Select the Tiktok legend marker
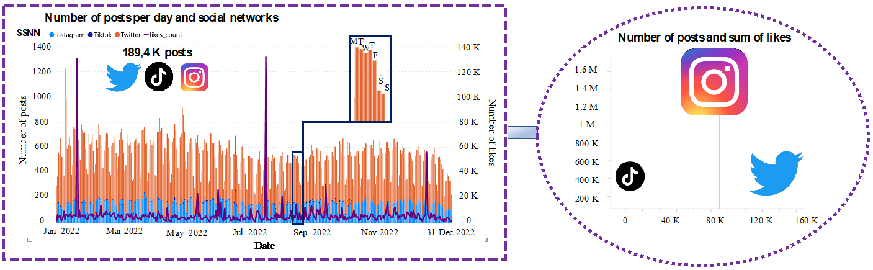873x270 pixels. coord(89,35)
